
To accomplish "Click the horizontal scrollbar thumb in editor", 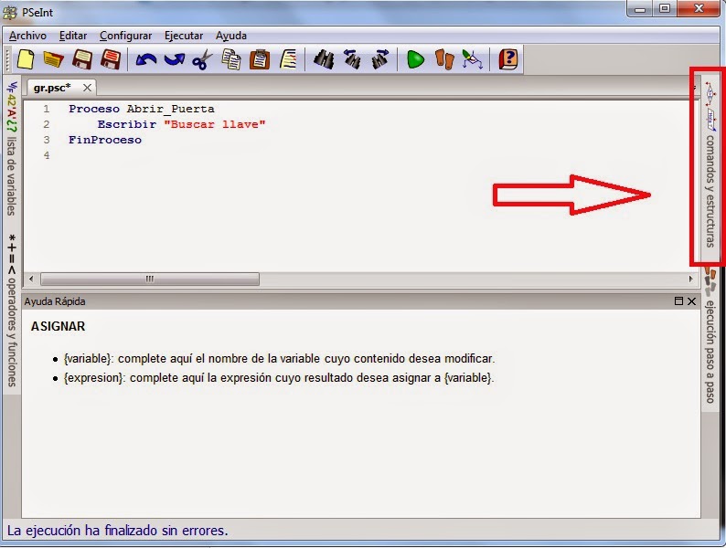I will (150, 279).
